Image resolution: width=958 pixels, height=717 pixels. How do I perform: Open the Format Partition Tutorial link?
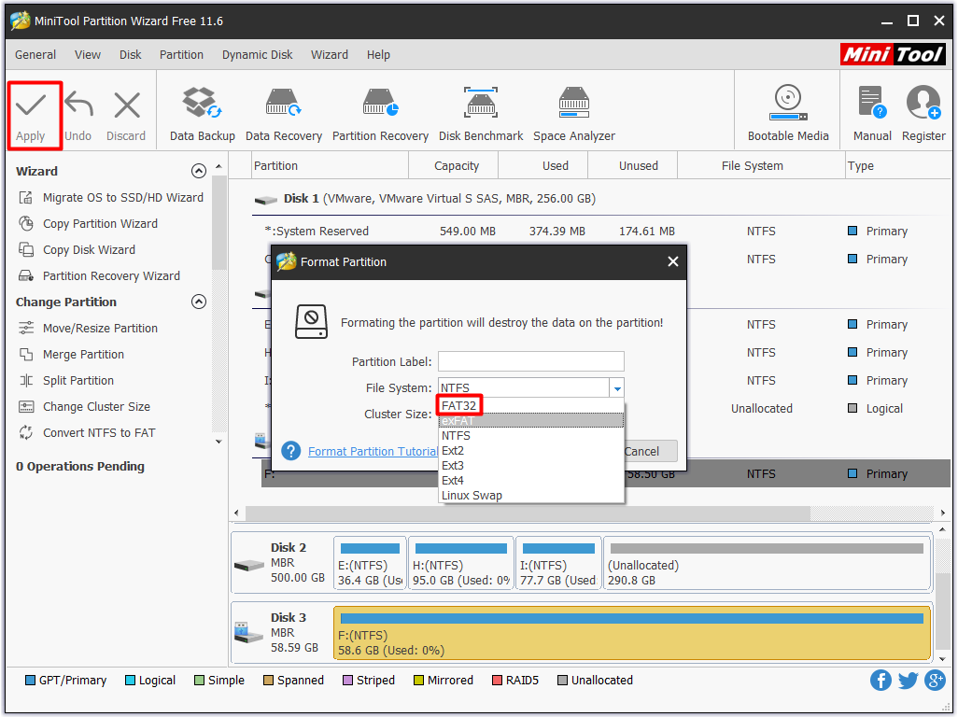[x=373, y=452]
